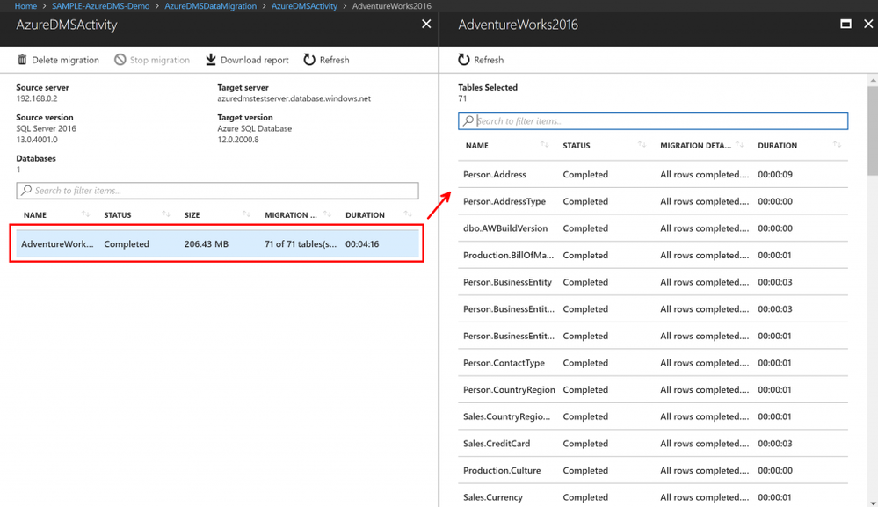Viewport: 878px width, 507px height.
Task: Select the Person.CountryRegion table row
Action: click(653, 389)
